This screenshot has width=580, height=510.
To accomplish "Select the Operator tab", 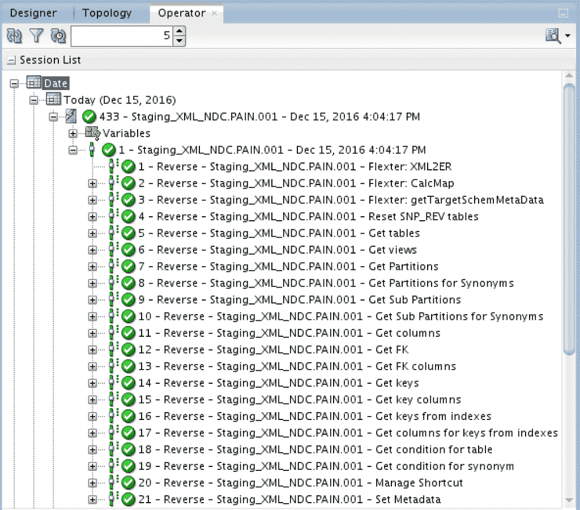I will tap(181, 13).
